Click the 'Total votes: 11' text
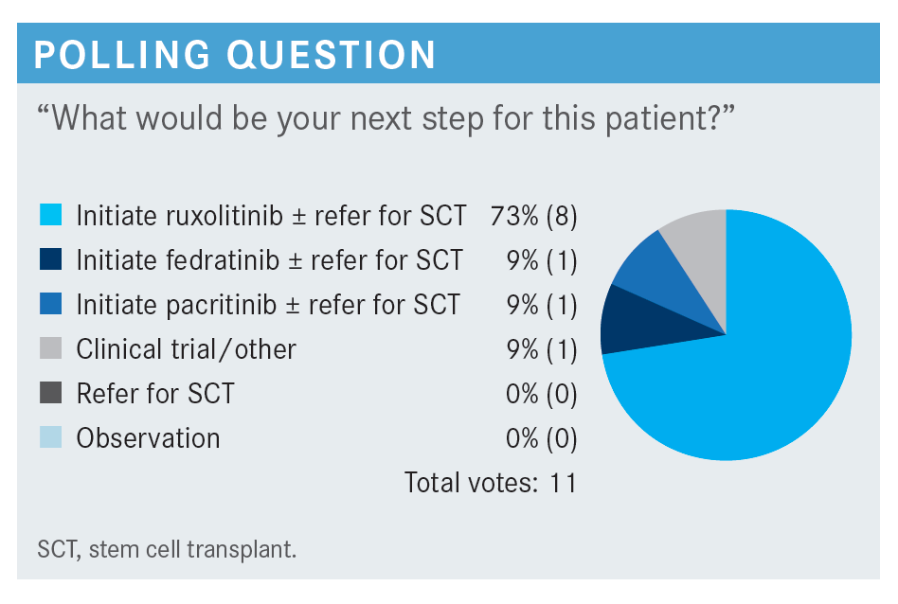Viewport: 898px width, 604px height. pos(491,483)
